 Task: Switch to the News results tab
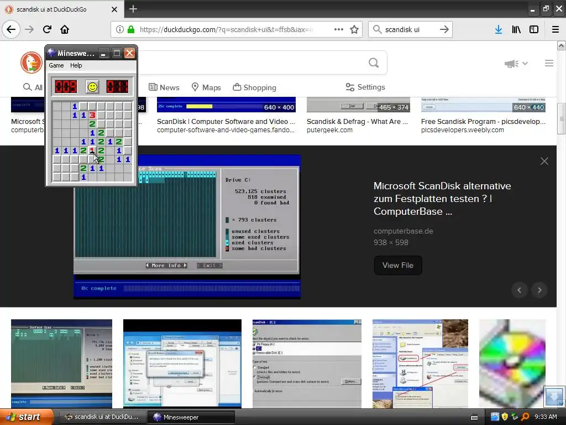pyautogui.click(x=164, y=87)
